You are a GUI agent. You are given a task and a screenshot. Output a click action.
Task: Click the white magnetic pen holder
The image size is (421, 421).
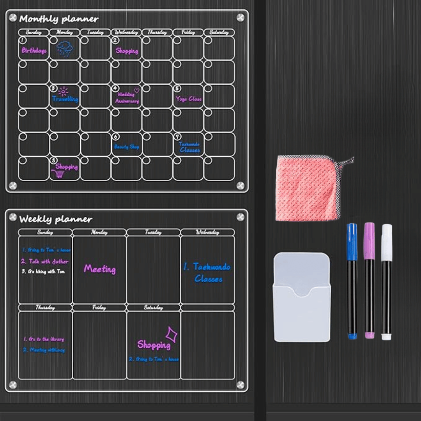pyautogui.click(x=302, y=297)
